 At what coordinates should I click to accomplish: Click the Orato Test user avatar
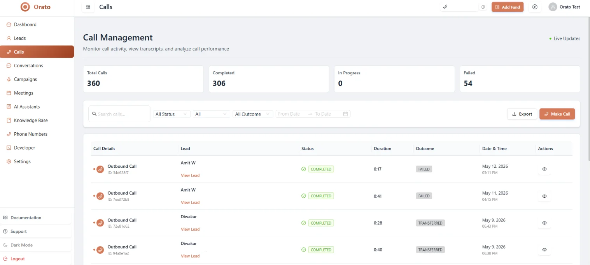tap(553, 7)
